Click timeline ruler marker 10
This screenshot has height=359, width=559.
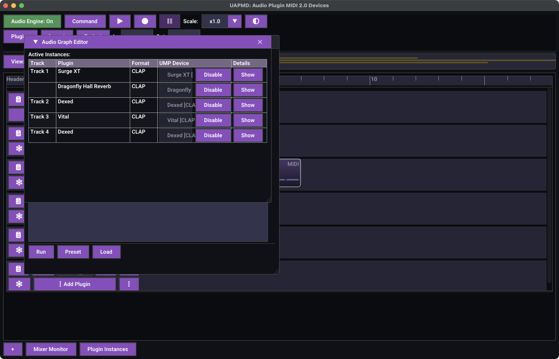click(374, 79)
